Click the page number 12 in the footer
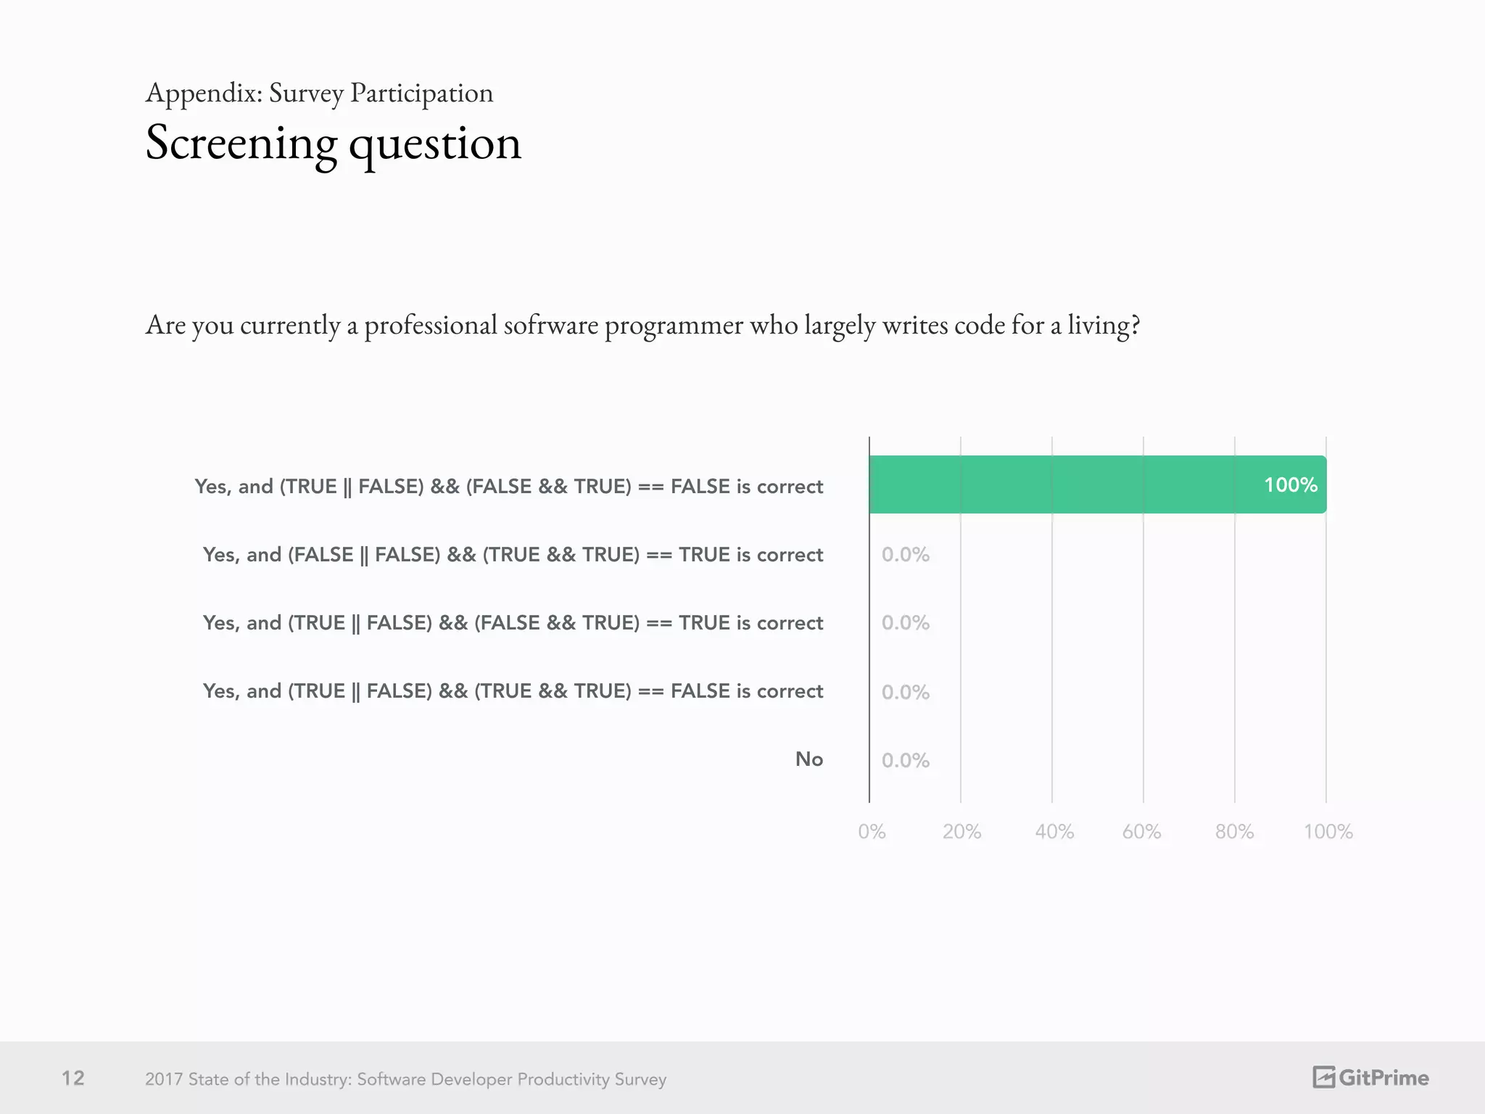The width and height of the screenshot is (1485, 1114). click(x=73, y=1078)
